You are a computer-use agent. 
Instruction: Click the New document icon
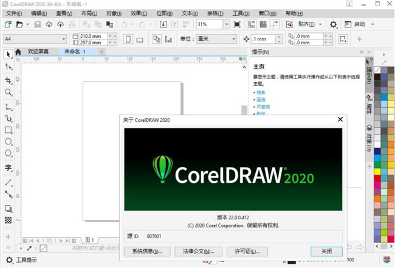coord(8,24)
